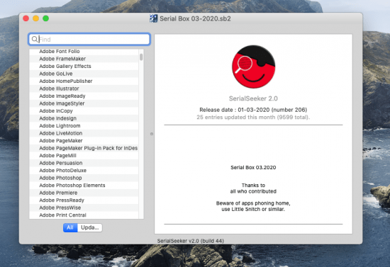Select Adobe ImageReady entry

pyautogui.click(x=84, y=96)
